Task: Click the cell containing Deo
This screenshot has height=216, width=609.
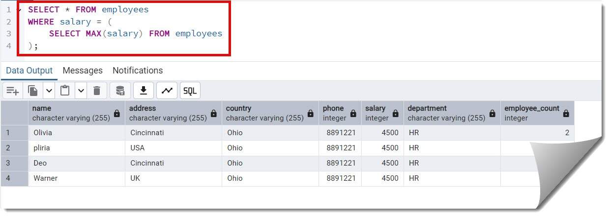Action: (77, 163)
